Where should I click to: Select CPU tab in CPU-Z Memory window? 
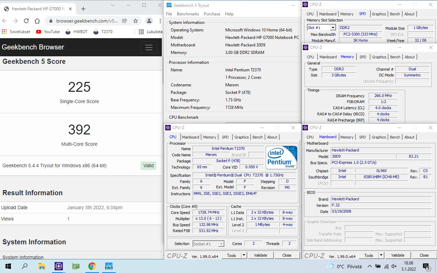(310, 57)
